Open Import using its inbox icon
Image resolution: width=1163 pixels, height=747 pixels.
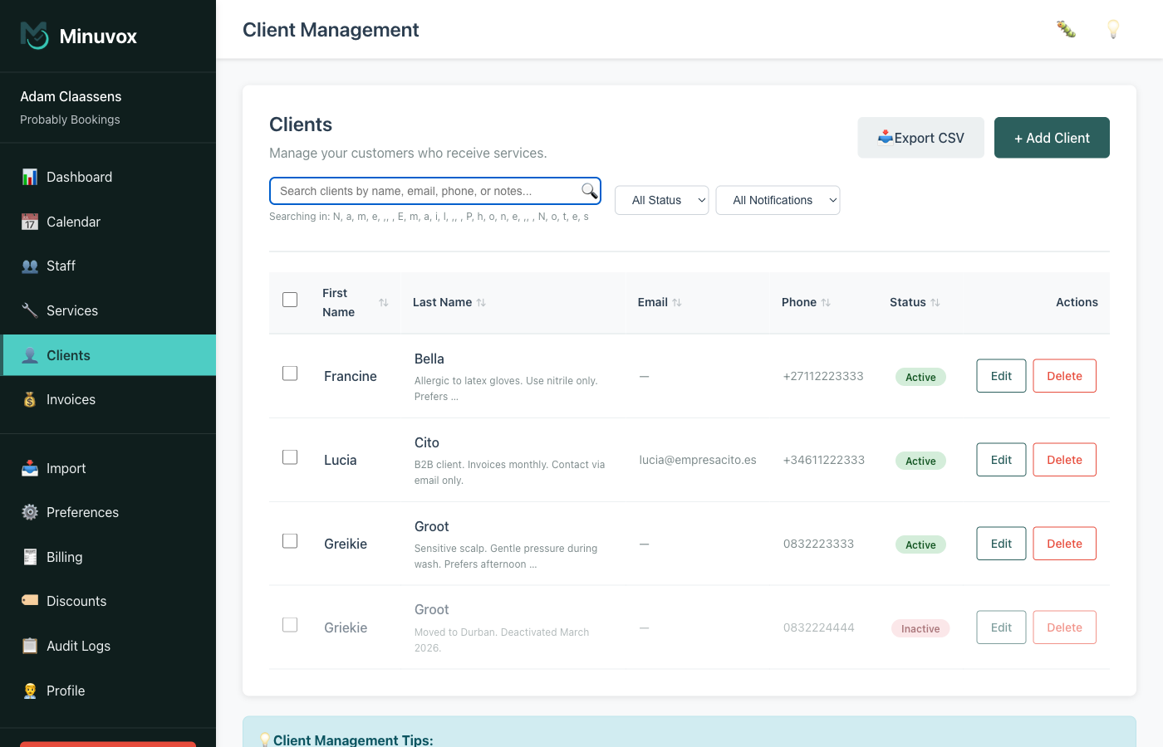pos(31,468)
